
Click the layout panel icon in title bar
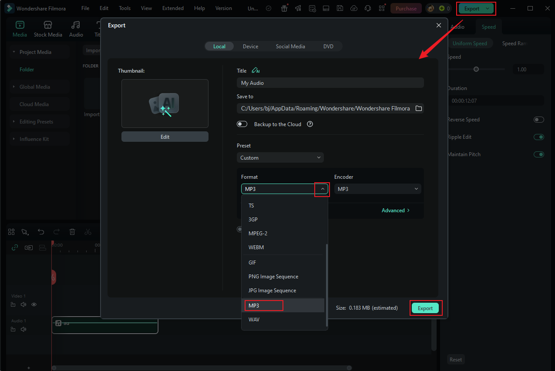326,8
